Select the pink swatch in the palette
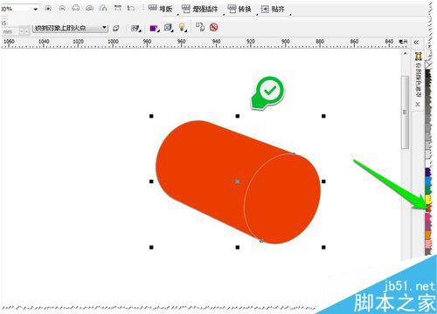This screenshot has height=314, width=437. click(x=427, y=243)
